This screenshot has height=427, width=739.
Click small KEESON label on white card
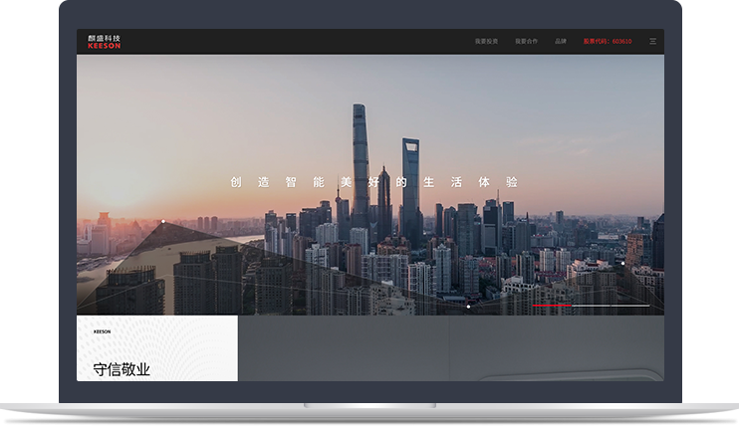tap(102, 331)
